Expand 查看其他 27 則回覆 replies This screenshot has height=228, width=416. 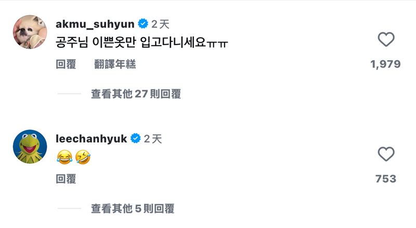coord(136,94)
